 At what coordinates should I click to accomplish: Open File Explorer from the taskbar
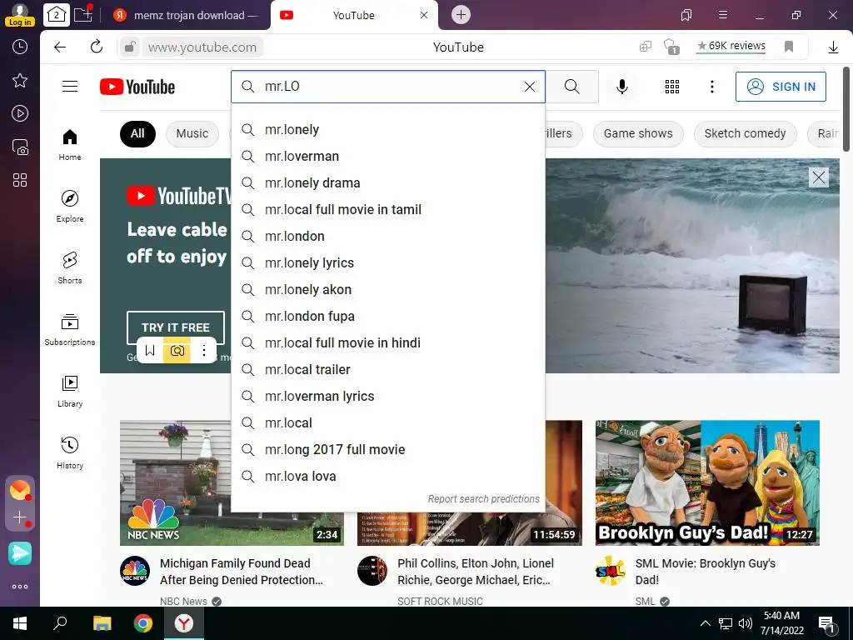102,623
